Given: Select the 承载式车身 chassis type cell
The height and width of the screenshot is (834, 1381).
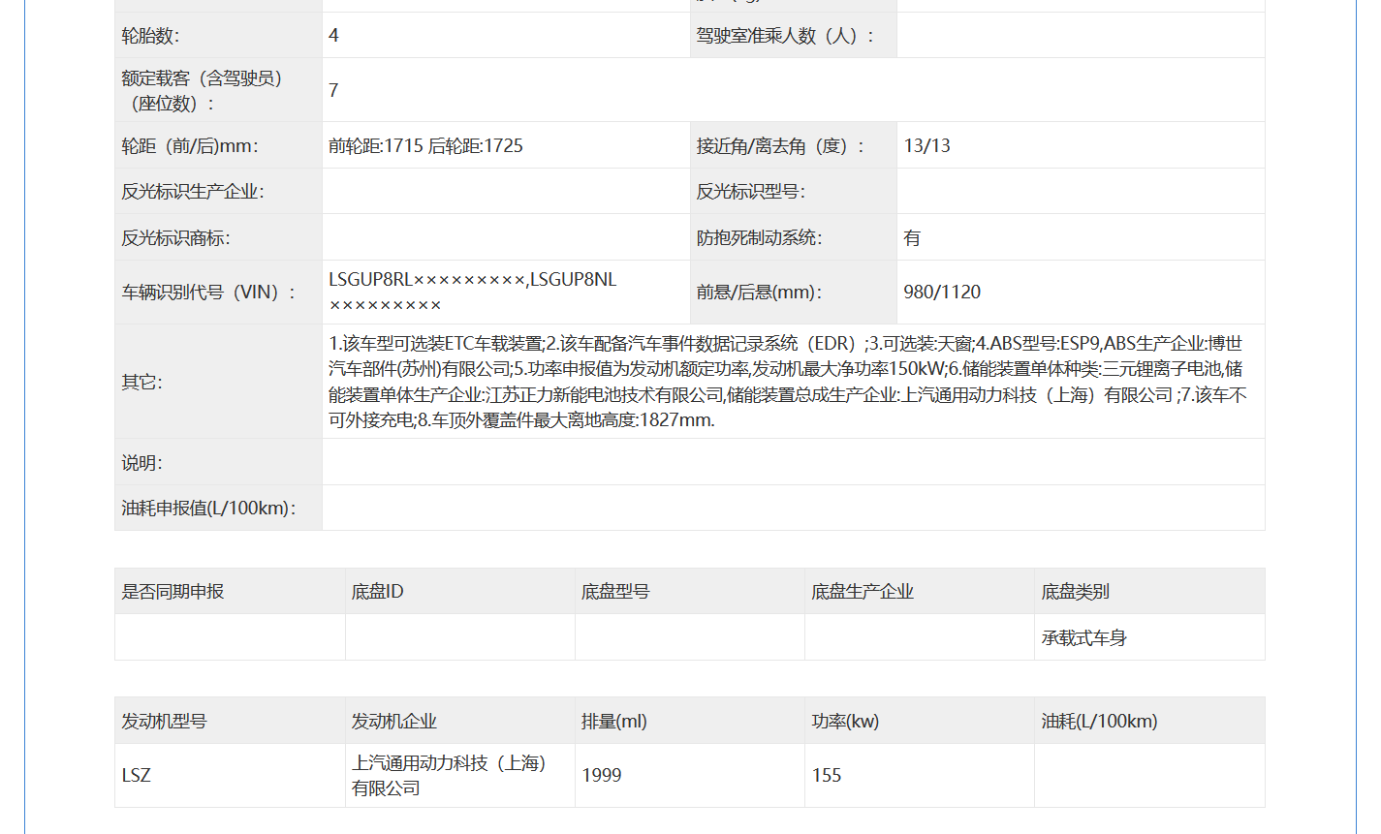Looking at the screenshot, I should (x=1083, y=638).
